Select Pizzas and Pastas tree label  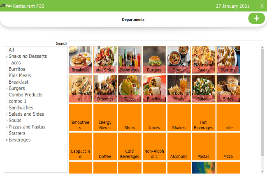coord(27,127)
